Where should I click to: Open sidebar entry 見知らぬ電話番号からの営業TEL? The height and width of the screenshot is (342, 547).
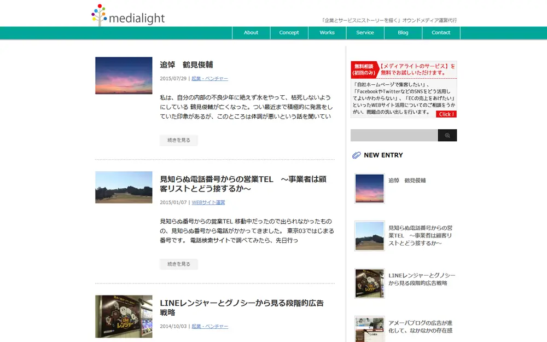[420, 235]
